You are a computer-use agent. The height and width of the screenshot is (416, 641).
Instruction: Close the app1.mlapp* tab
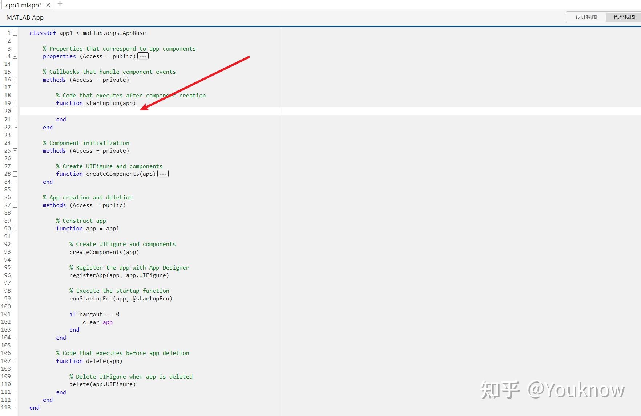pos(48,5)
